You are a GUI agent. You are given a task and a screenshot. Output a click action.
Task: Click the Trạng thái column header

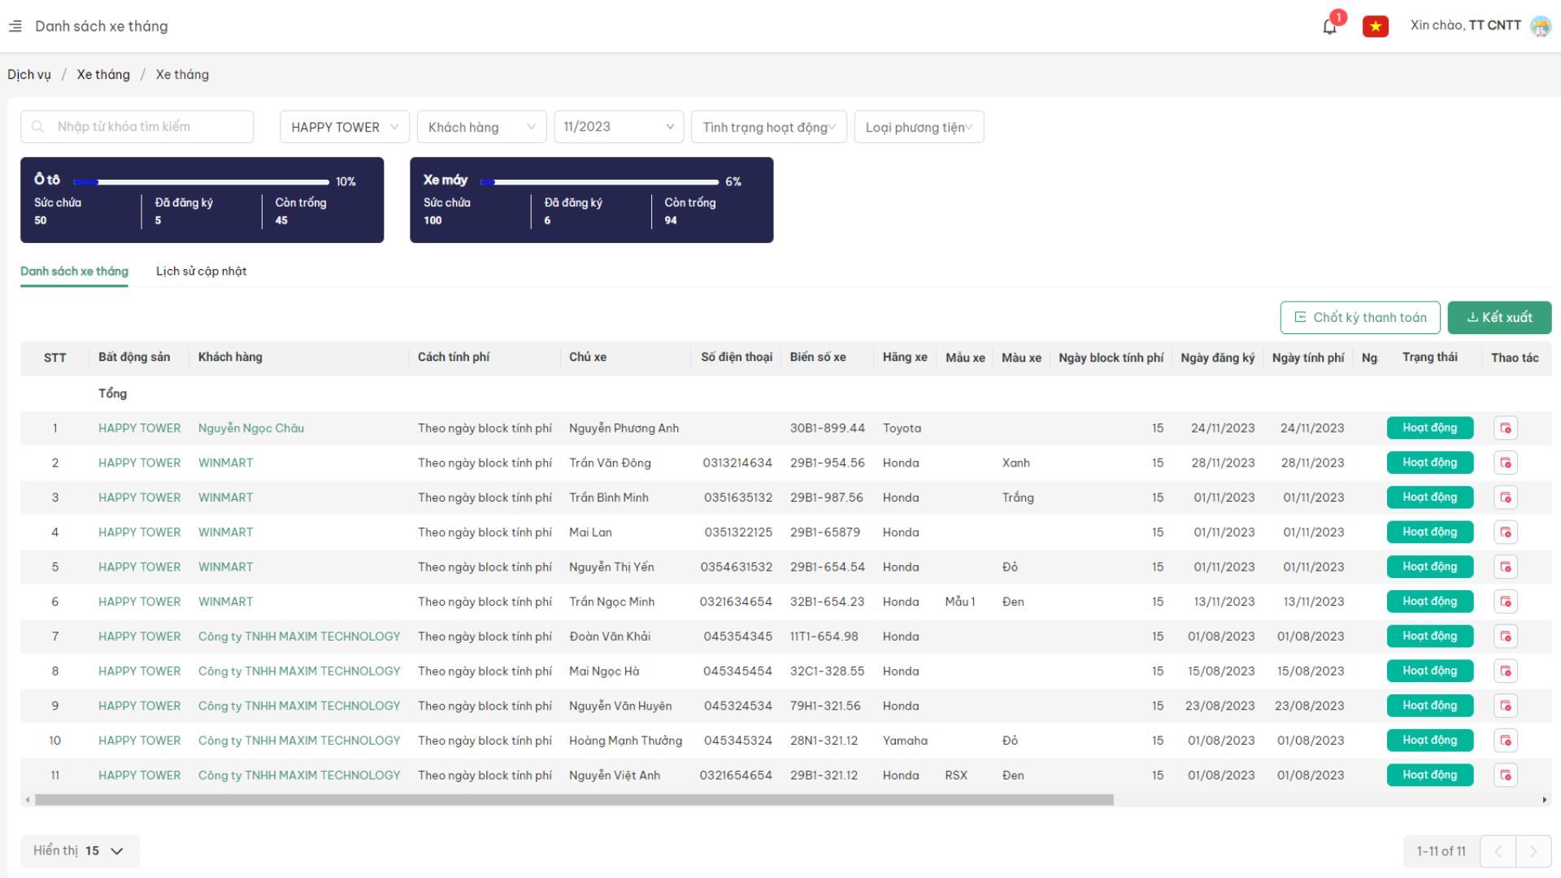1429,358
